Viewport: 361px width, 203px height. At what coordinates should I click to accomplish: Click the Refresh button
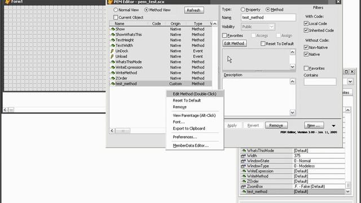[x=193, y=10]
